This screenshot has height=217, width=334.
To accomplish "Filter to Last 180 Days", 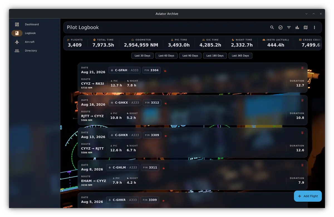I will click(x=215, y=56).
